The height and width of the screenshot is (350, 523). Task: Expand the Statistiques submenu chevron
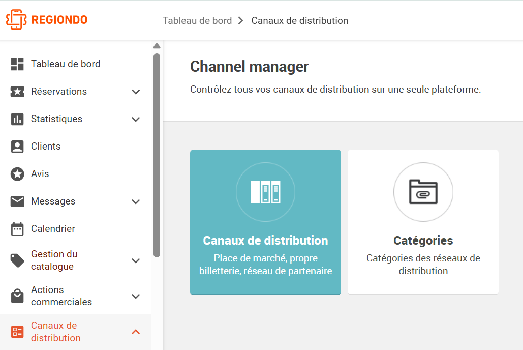coord(136,119)
